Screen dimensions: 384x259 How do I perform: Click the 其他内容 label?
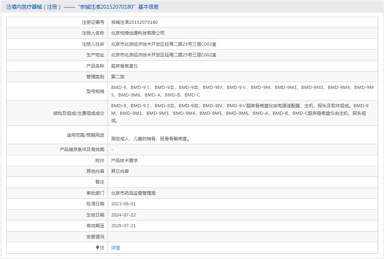pos(95,171)
